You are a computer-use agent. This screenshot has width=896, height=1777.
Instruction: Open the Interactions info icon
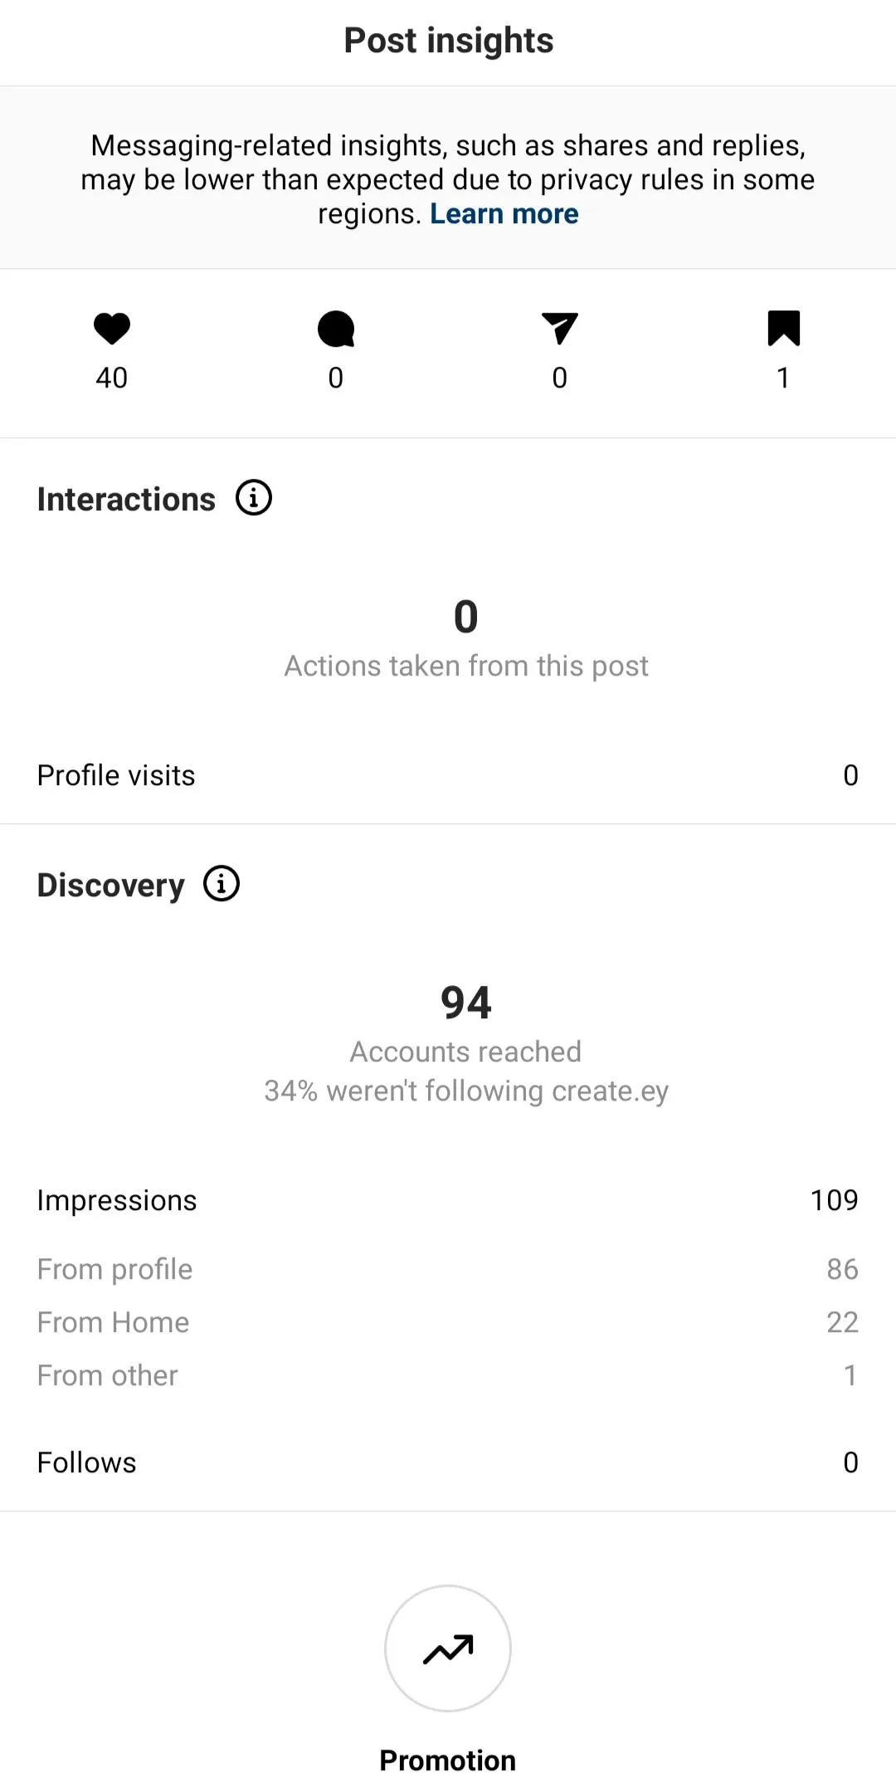tap(254, 498)
